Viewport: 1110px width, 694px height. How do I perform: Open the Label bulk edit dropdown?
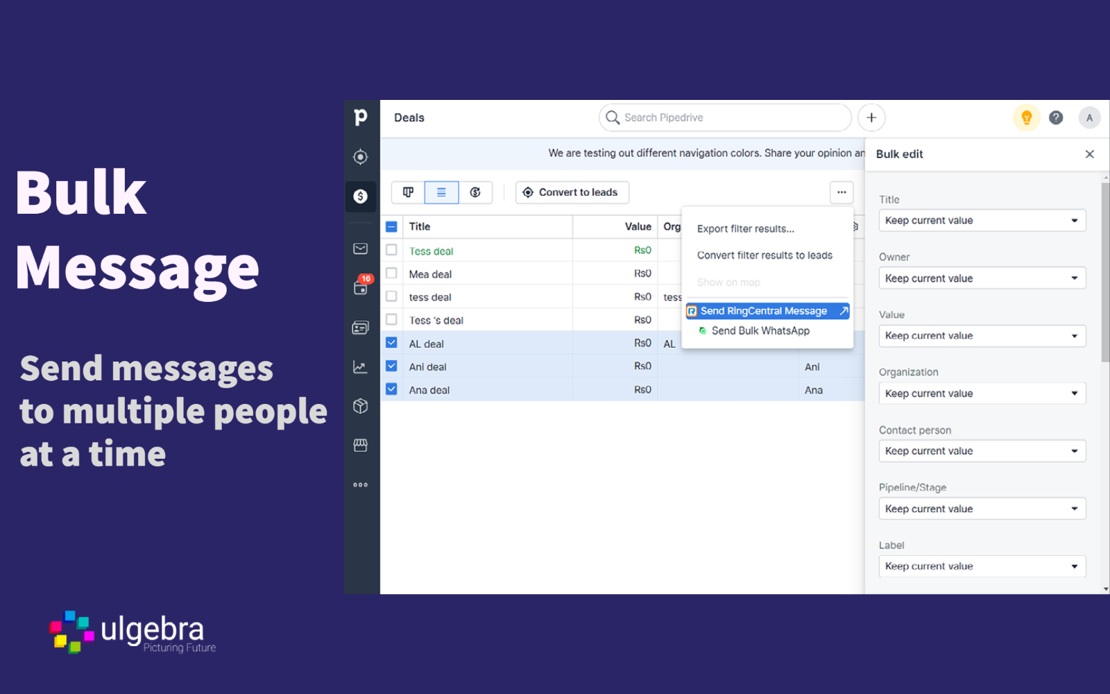[982, 566]
